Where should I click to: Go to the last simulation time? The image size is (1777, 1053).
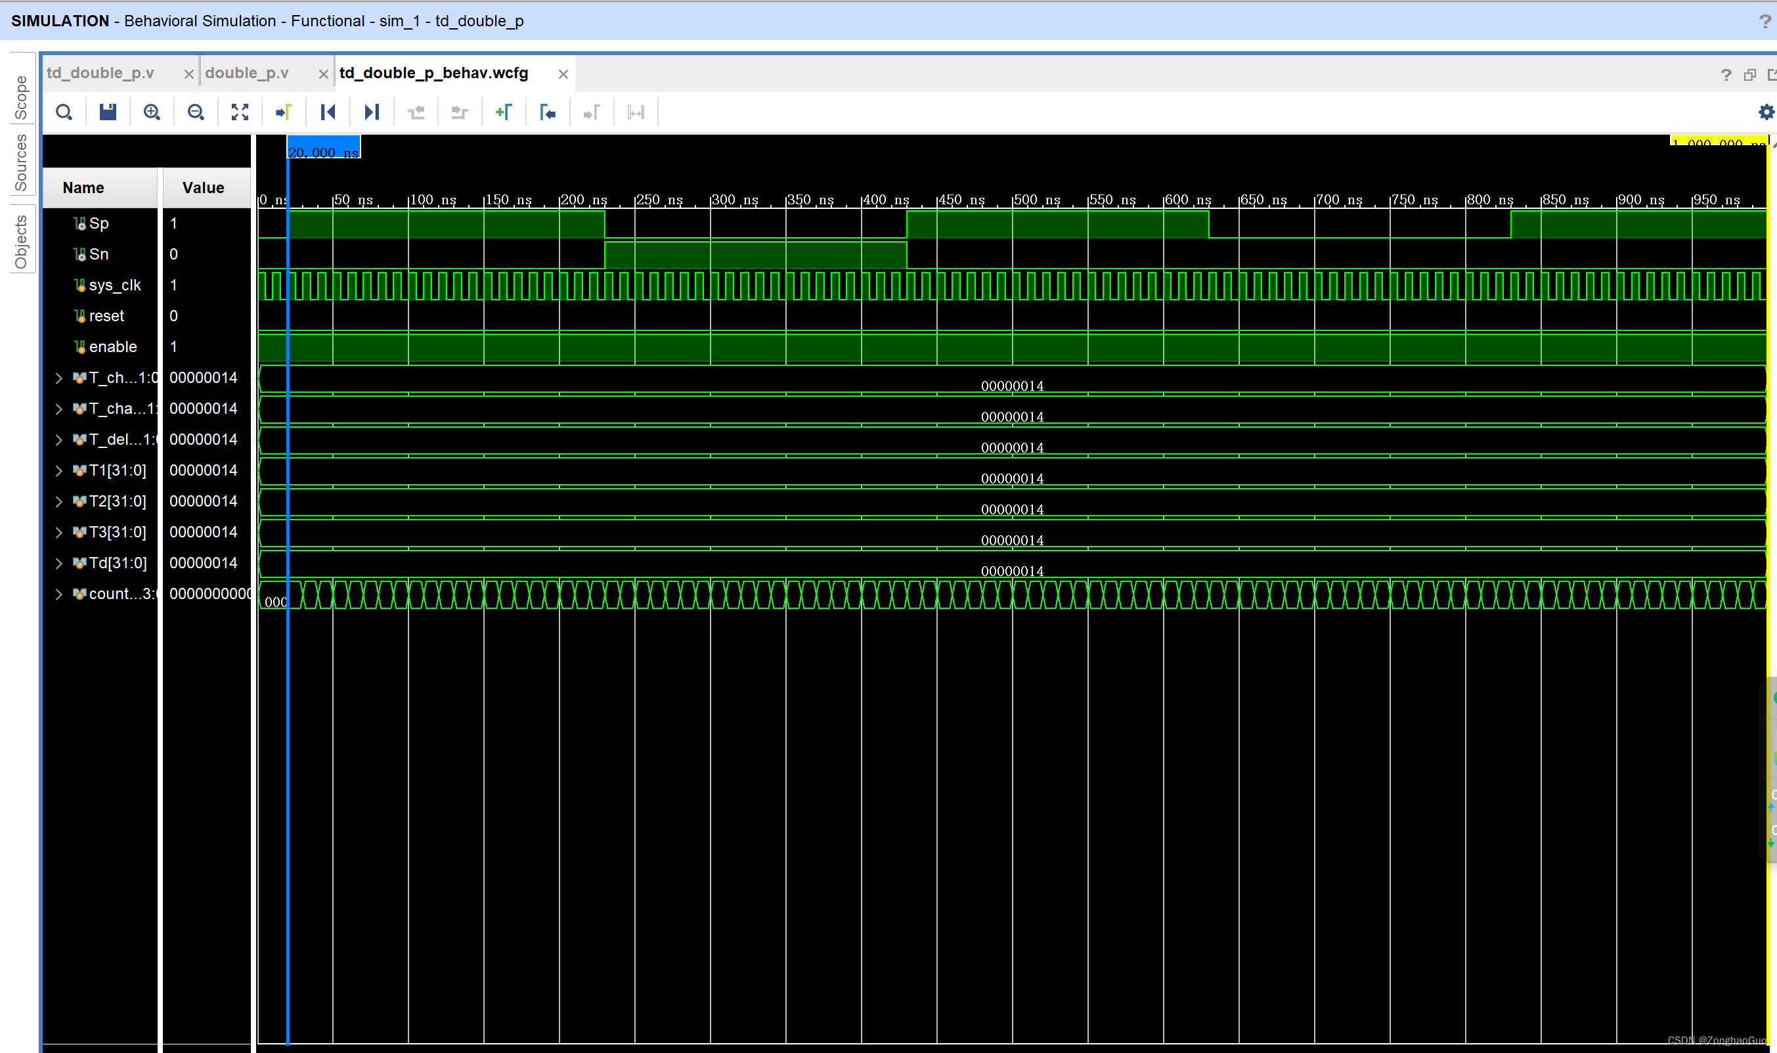[372, 112]
